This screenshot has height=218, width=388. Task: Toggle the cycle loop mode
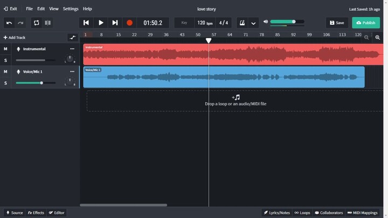37,23
